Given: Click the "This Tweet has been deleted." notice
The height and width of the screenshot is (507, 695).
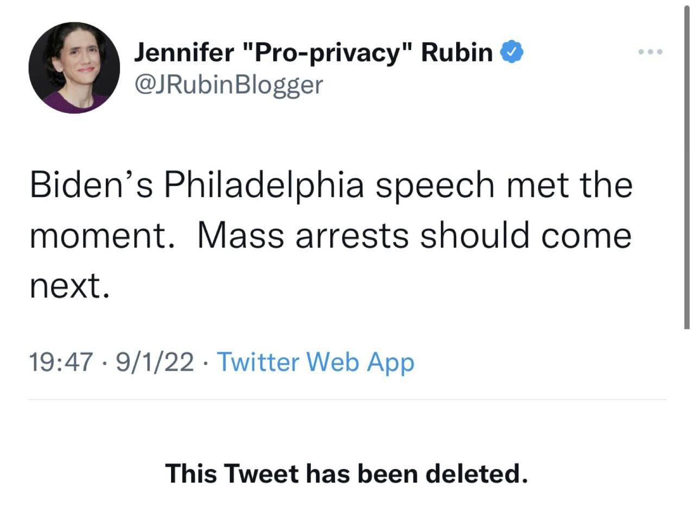Looking at the screenshot, I should click(346, 473).
